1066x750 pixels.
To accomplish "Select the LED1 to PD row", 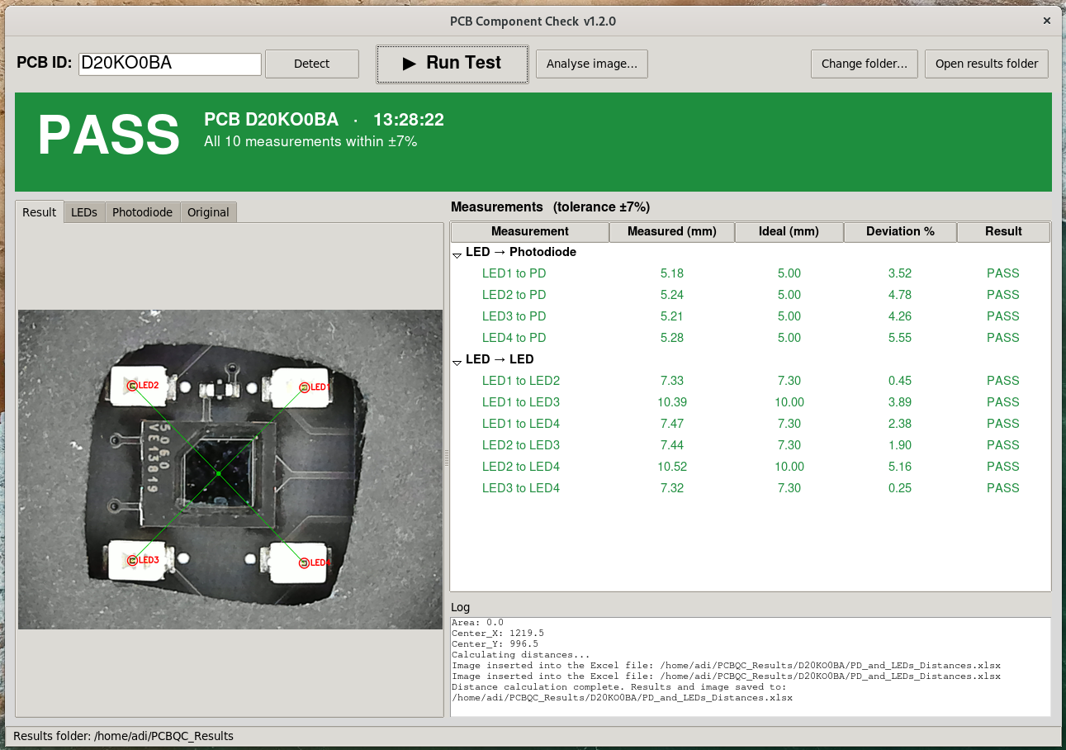I will tap(751, 273).
